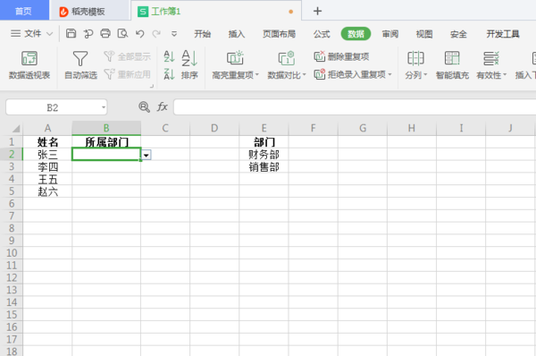Click the Redo arrow
The height and width of the screenshot is (356, 536).
[156, 34]
